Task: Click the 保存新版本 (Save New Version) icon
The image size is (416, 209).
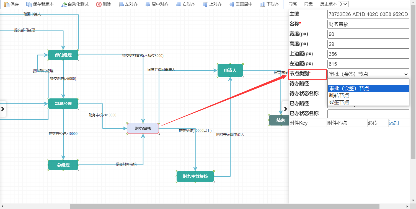Action: pos(36,4)
